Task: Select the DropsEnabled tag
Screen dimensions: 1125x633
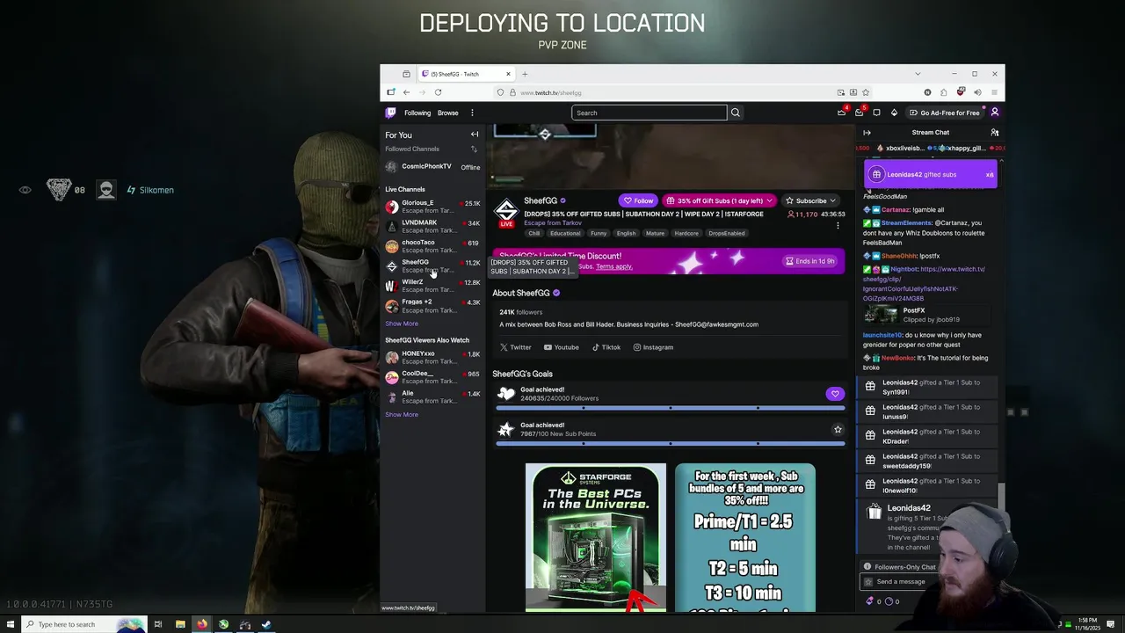Action: pyautogui.click(x=727, y=233)
